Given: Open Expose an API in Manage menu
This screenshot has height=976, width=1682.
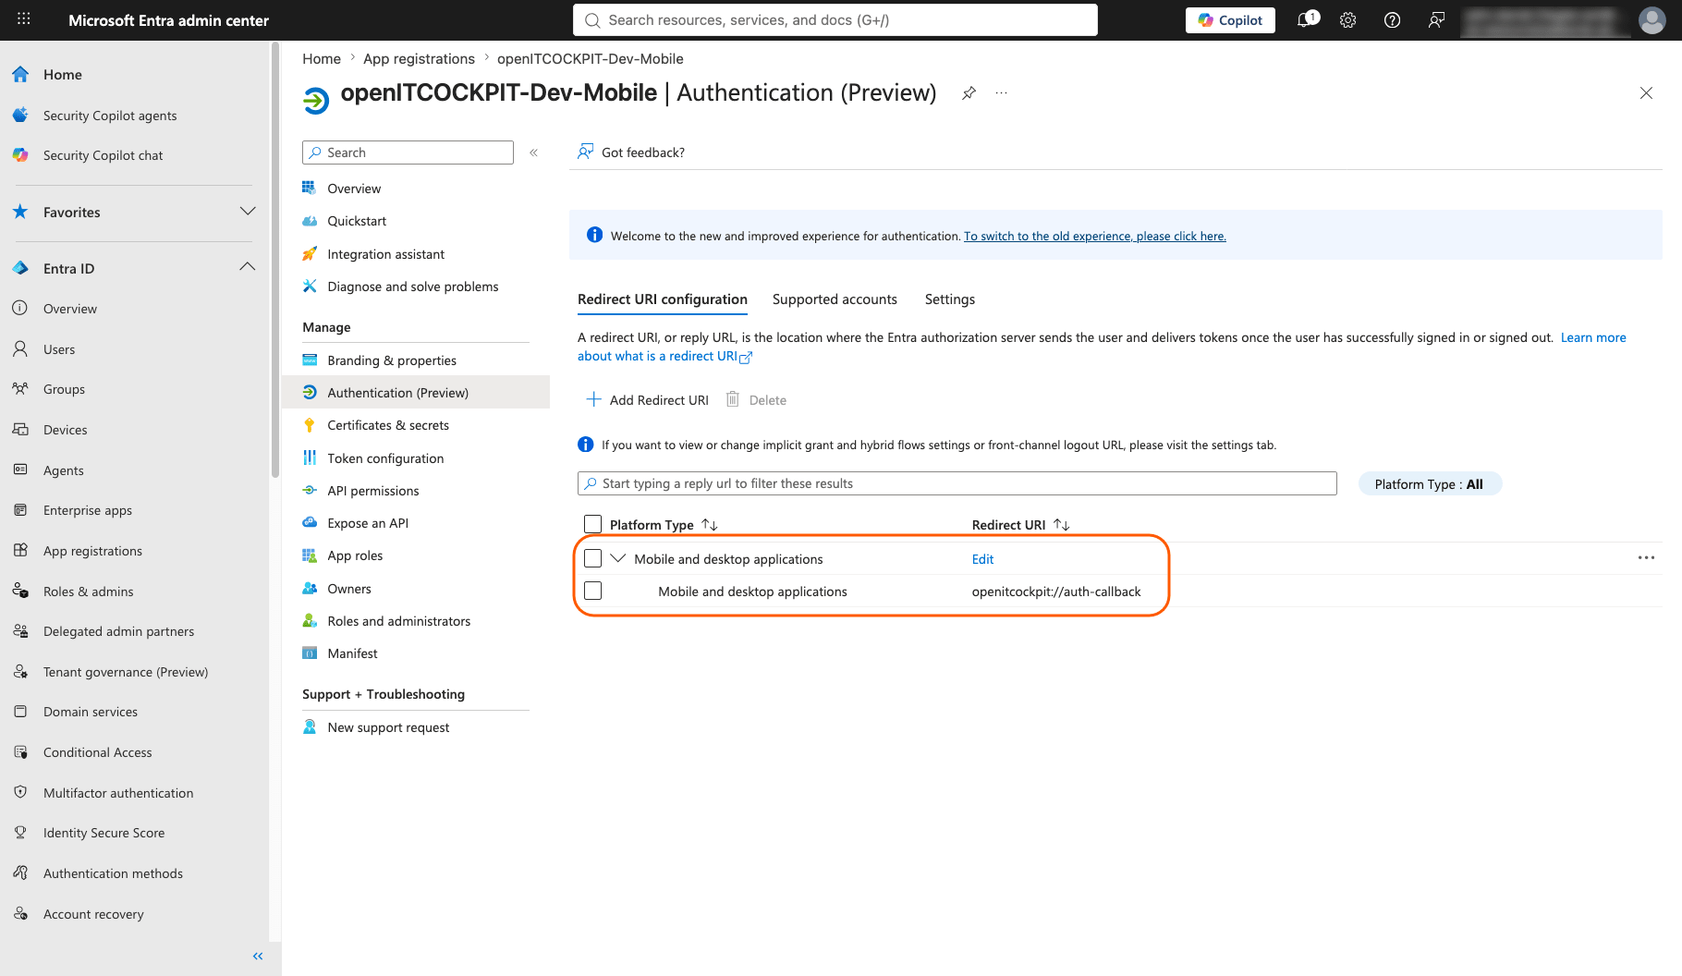Looking at the screenshot, I should 368,523.
